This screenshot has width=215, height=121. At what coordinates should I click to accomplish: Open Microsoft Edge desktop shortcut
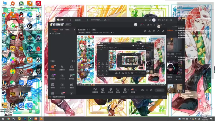click(x=30, y=16)
